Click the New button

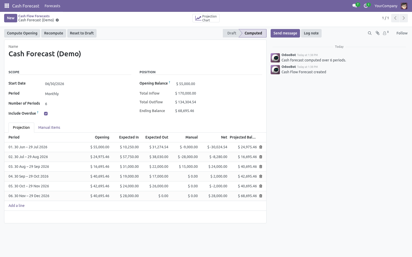click(x=11, y=18)
